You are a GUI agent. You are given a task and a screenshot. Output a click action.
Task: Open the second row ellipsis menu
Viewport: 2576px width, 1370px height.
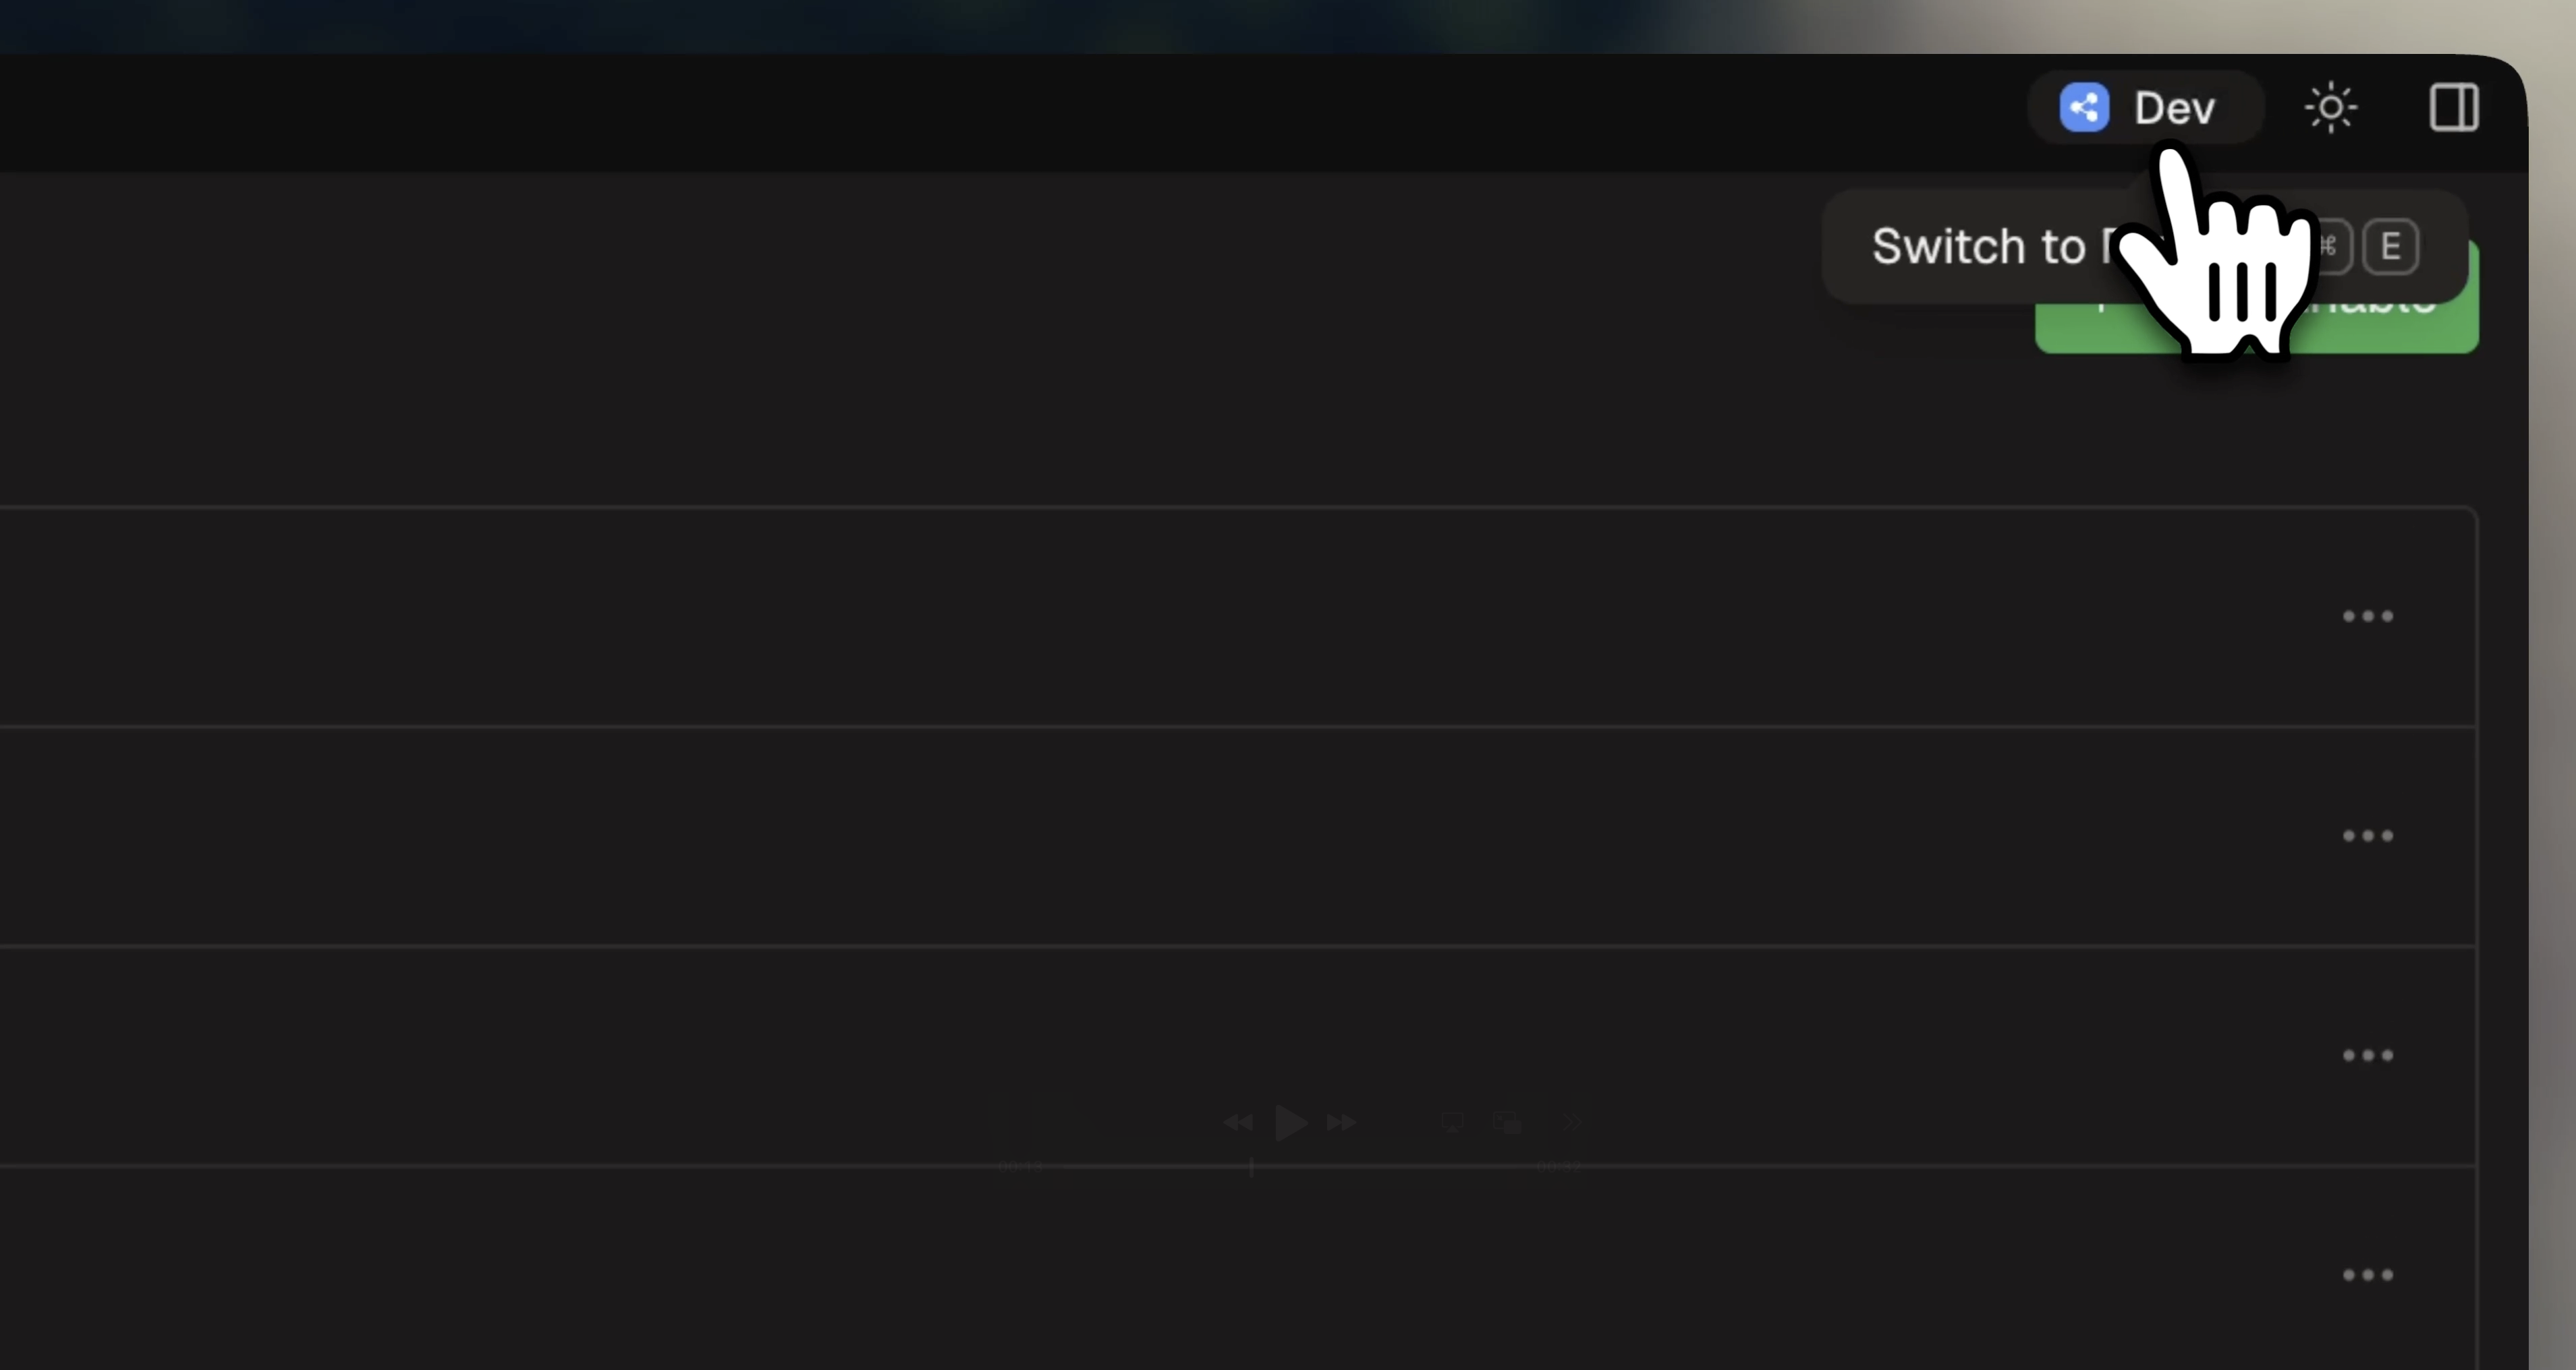(2367, 837)
